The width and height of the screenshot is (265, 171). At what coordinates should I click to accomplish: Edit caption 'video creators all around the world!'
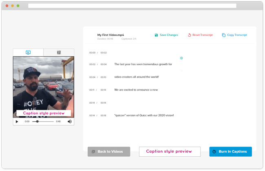point(137,77)
